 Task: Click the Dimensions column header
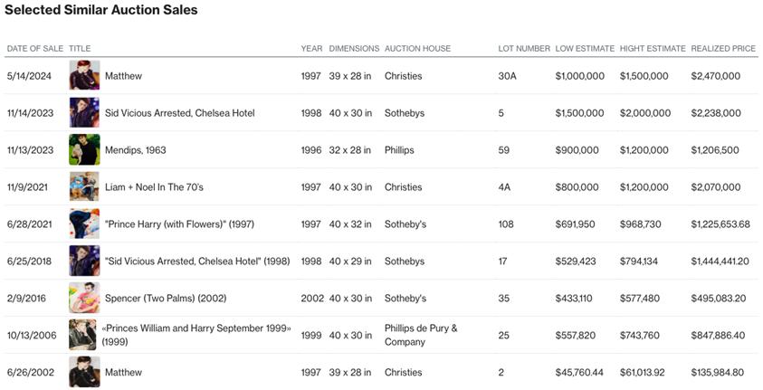354,49
